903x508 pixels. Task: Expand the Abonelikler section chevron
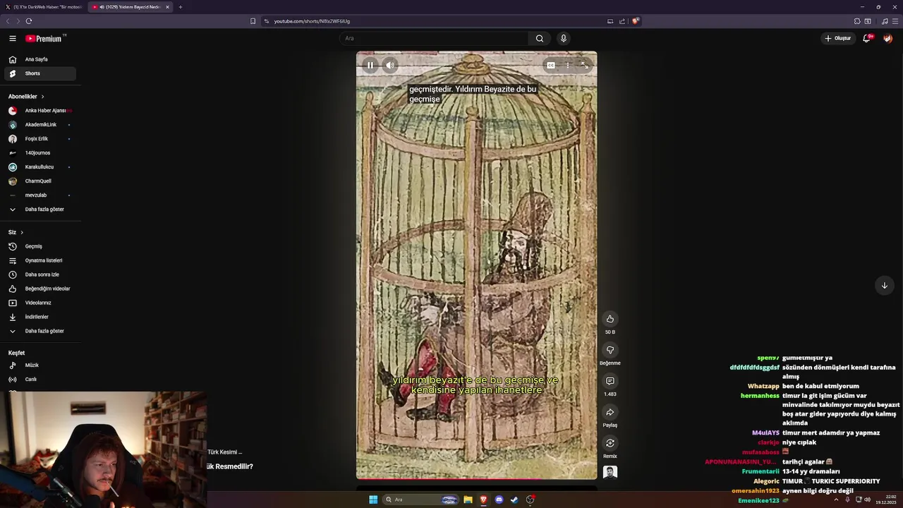[x=42, y=97]
